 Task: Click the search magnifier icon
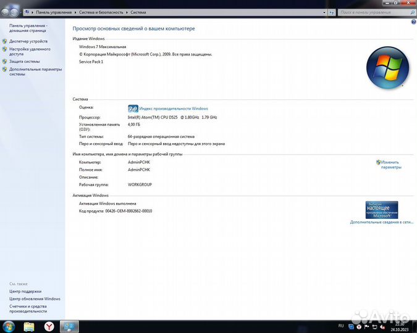pyautogui.click(x=413, y=12)
